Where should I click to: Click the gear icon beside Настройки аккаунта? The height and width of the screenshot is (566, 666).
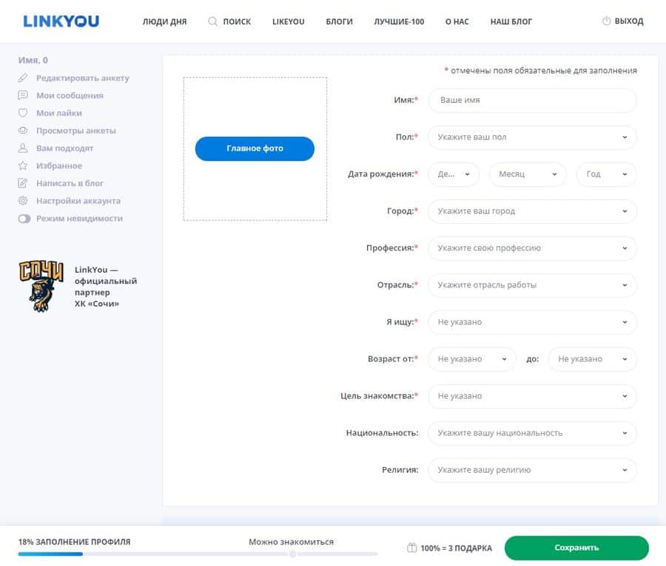click(23, 201)
